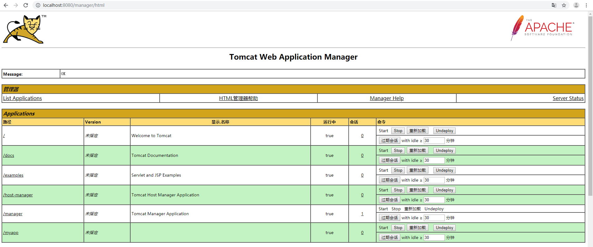
Task: Click 过期会话 for the /manager row
Action: click(x=389, y=218)
